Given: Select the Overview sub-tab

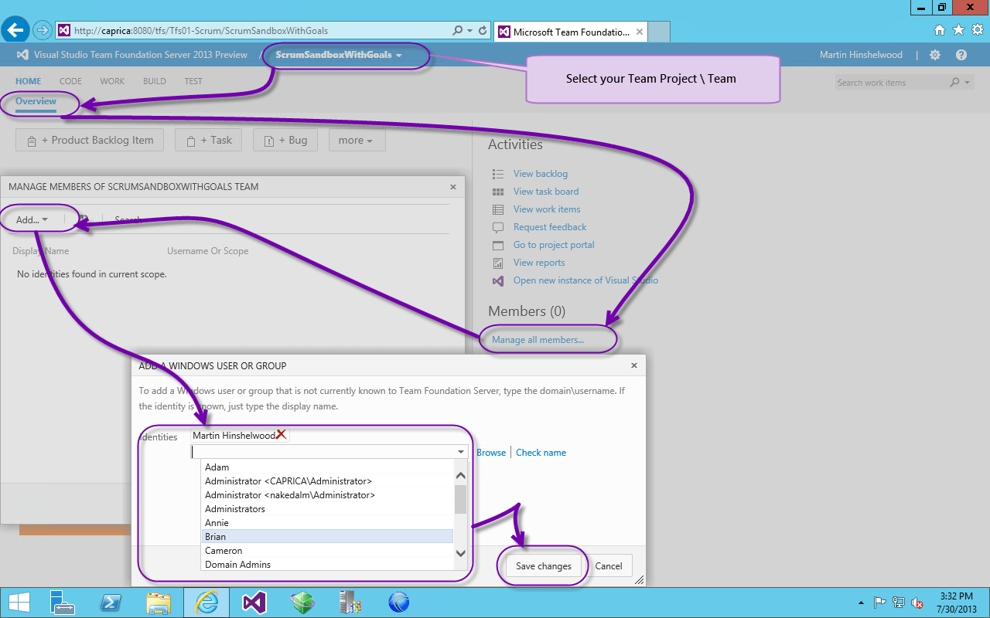Looking at the screenshot, I should coord(36,101).
